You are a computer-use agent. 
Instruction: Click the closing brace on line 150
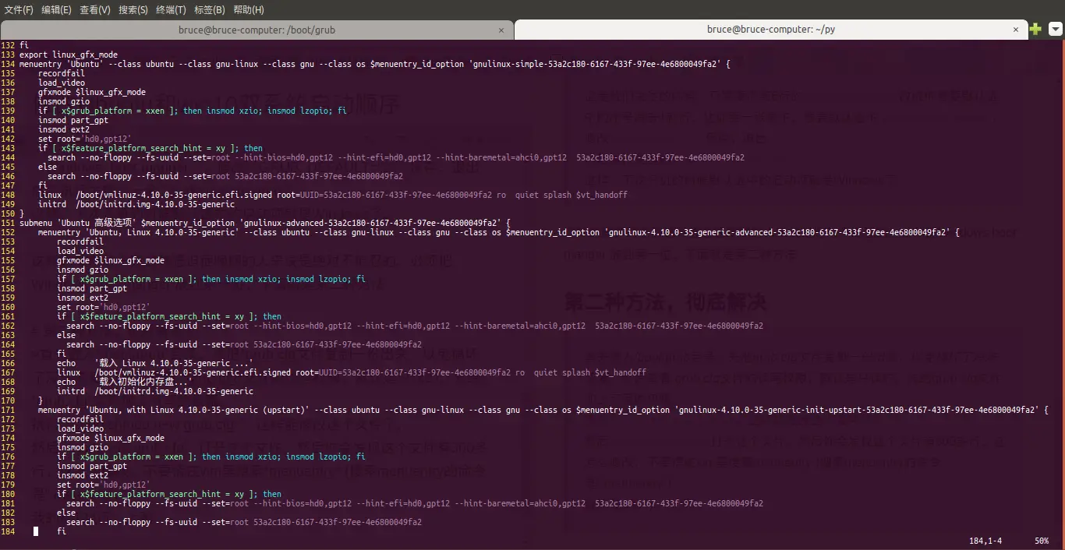pos(22,213)
